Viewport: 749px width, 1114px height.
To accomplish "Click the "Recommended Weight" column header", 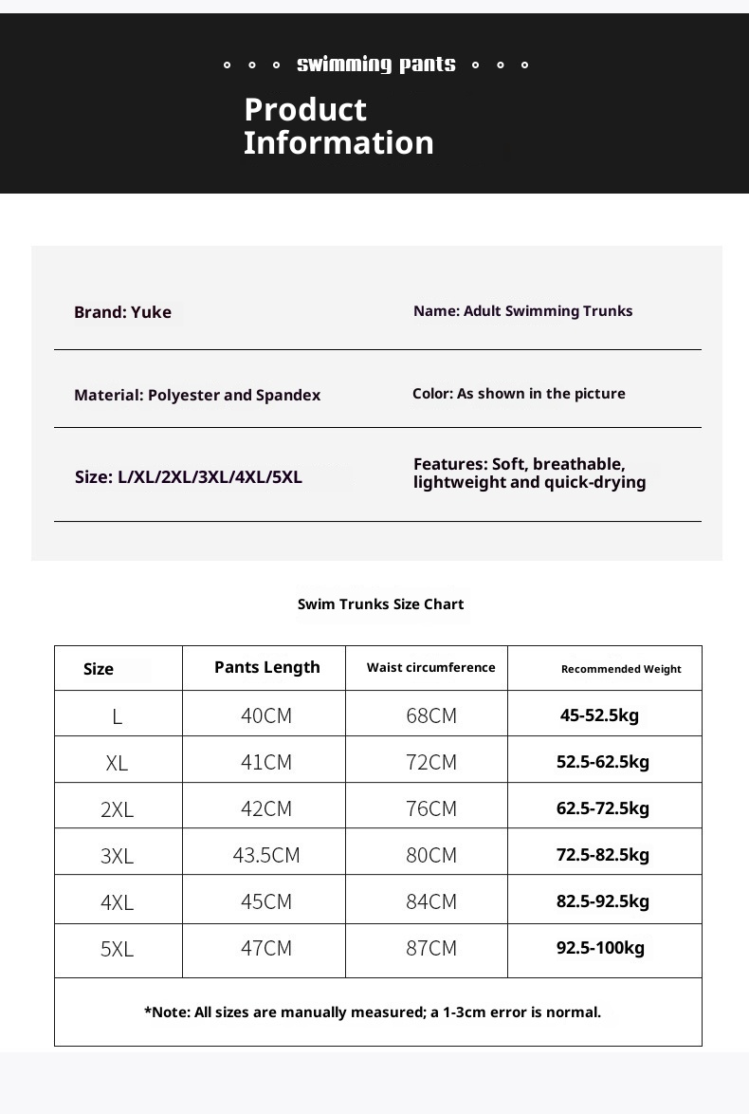I will click(x=621, y=669).
